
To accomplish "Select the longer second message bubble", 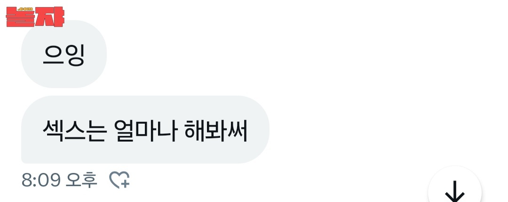I will coord(145,129).
